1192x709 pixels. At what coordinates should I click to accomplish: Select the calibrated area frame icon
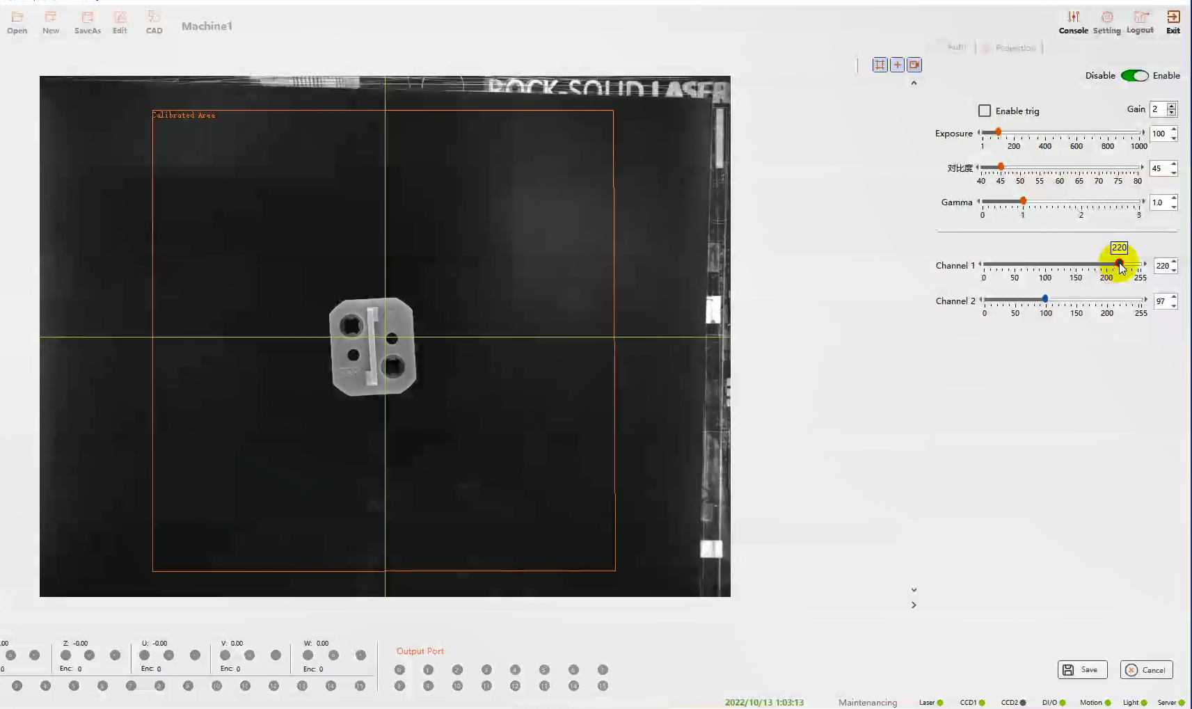tap(880, 65)
